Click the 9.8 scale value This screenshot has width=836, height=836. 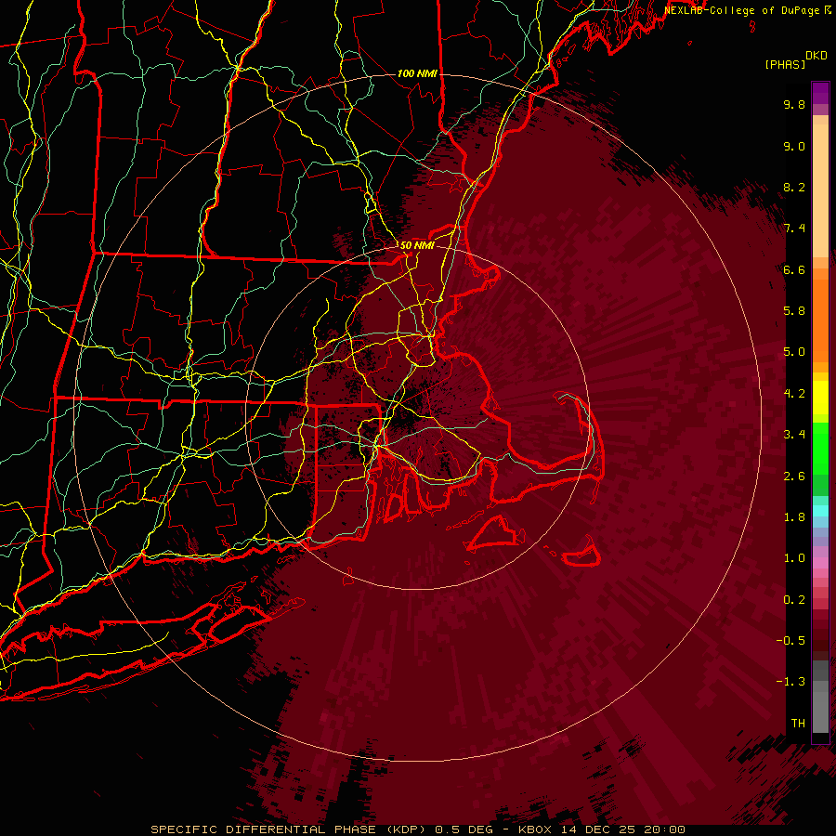[x=794, y=104]
